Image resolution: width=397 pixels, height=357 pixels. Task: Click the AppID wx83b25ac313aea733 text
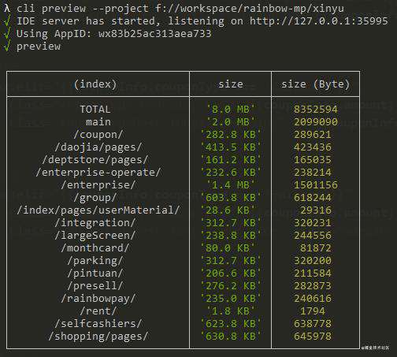(x=154, y=33)
